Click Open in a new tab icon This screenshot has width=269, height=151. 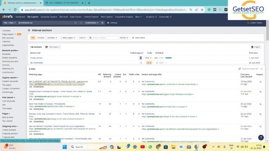(x=240, y=69)
